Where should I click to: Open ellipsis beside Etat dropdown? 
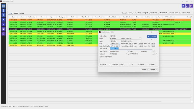coord(153,51)
